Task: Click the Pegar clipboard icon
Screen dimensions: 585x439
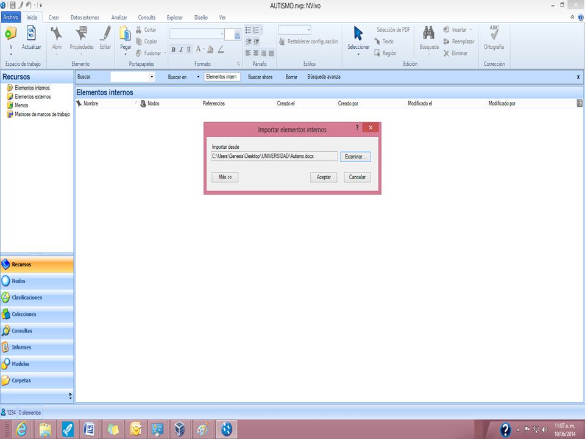Action: 126,33
